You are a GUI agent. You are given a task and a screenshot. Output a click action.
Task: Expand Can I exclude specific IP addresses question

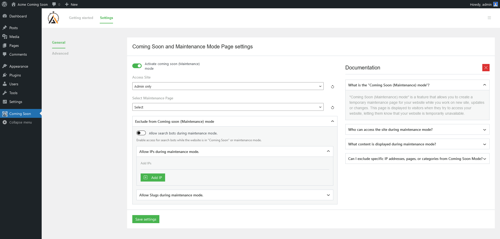pyautogui.click(x=417, y=159)
